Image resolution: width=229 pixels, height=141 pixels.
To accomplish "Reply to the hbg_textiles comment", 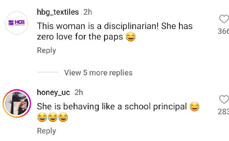I will (46, 51).
